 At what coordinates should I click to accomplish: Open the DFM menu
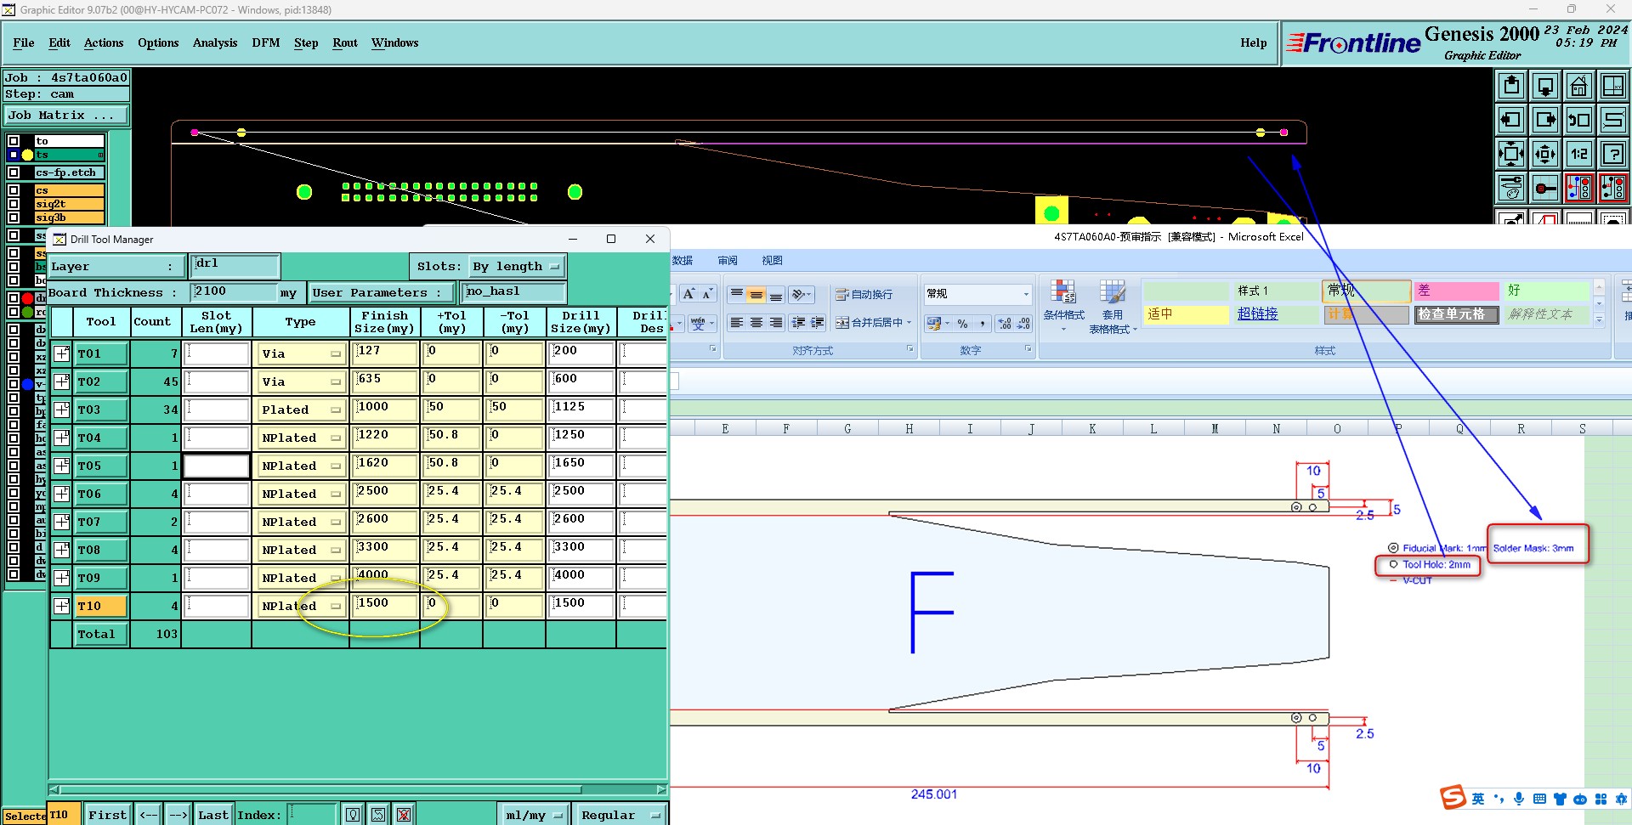point(266,42)
